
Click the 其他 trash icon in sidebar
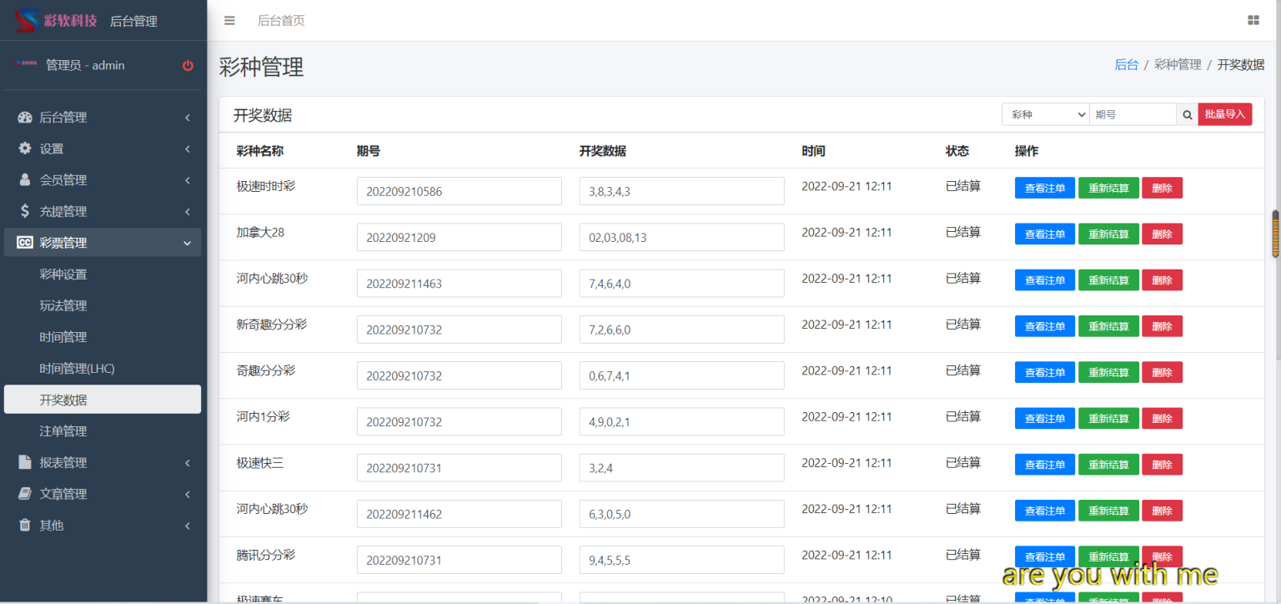[25, 526]
